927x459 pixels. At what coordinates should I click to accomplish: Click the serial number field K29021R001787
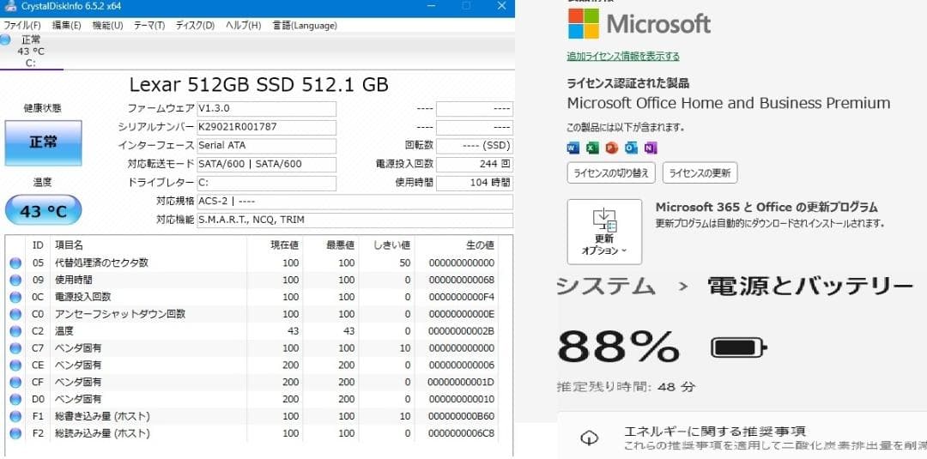pos(266,127)
